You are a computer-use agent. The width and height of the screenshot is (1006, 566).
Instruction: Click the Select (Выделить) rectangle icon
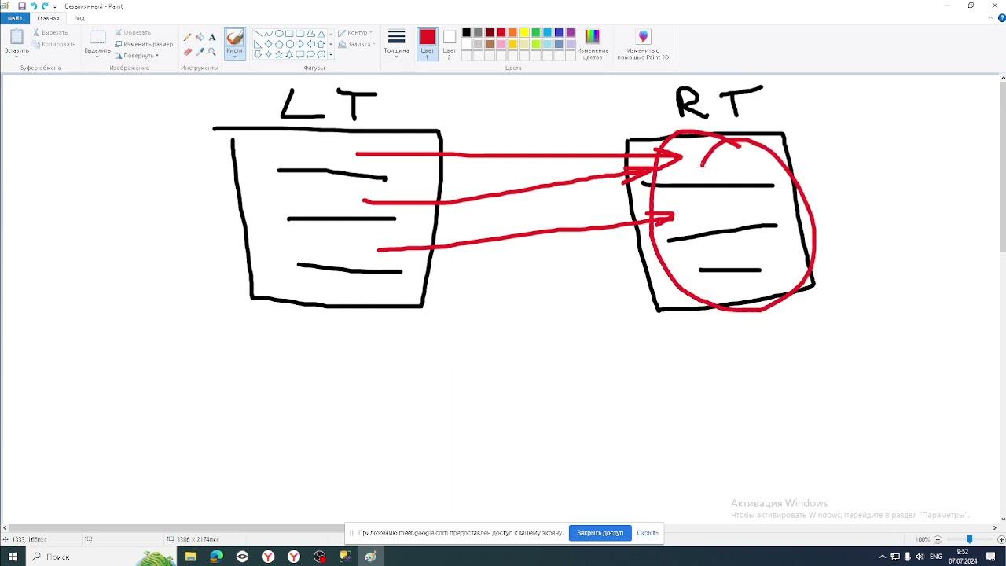click(x=97, y=37)
